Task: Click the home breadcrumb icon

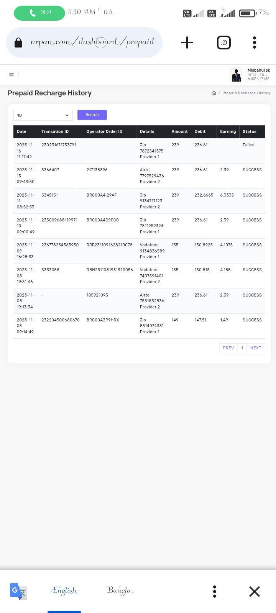Action: 214,93
